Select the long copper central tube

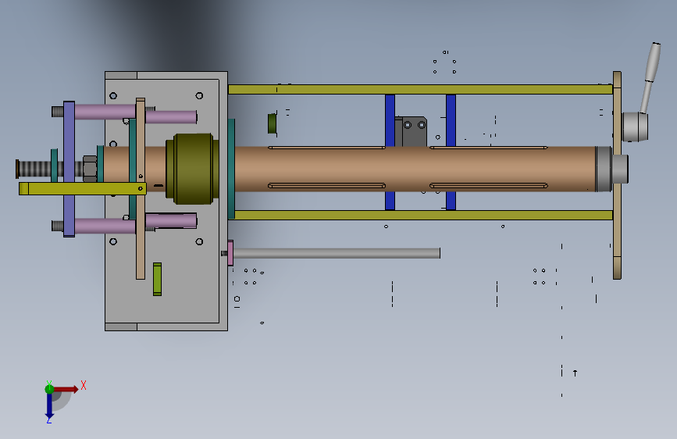pyautogui.click(x=415, y=169)
